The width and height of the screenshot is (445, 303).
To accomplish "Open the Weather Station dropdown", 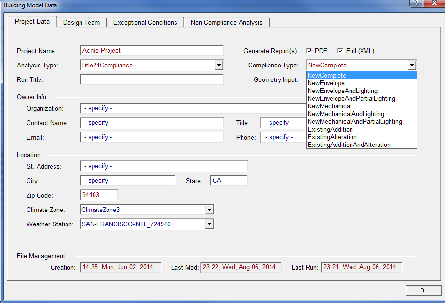I will (209, 224).
